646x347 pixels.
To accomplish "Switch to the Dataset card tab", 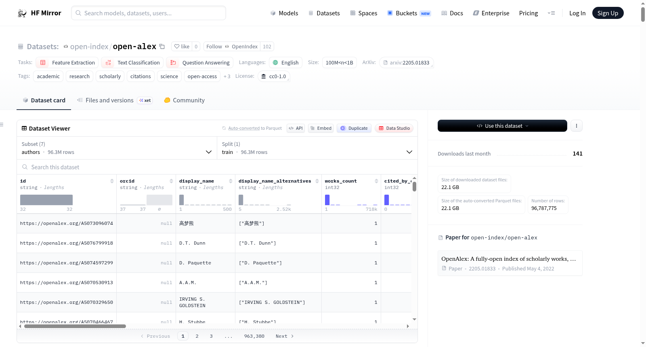I will [44, 100].
